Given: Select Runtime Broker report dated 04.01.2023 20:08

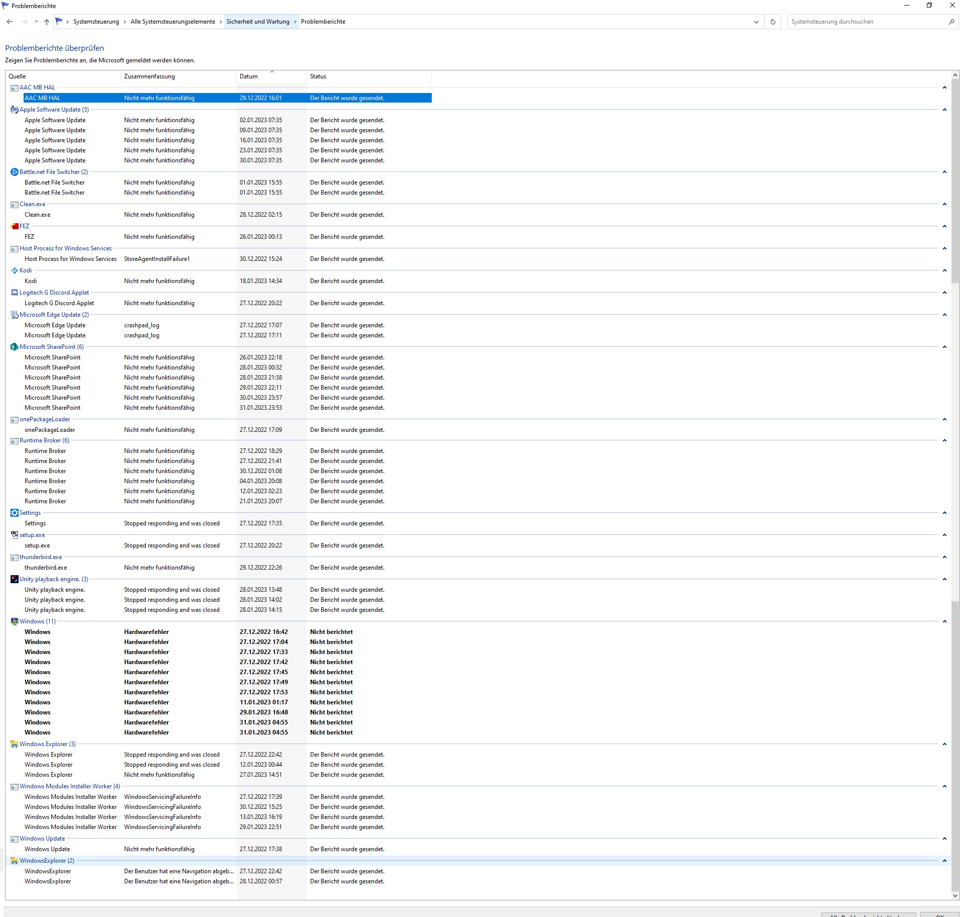Looking at the screenshot, I should tap(228, 481).
